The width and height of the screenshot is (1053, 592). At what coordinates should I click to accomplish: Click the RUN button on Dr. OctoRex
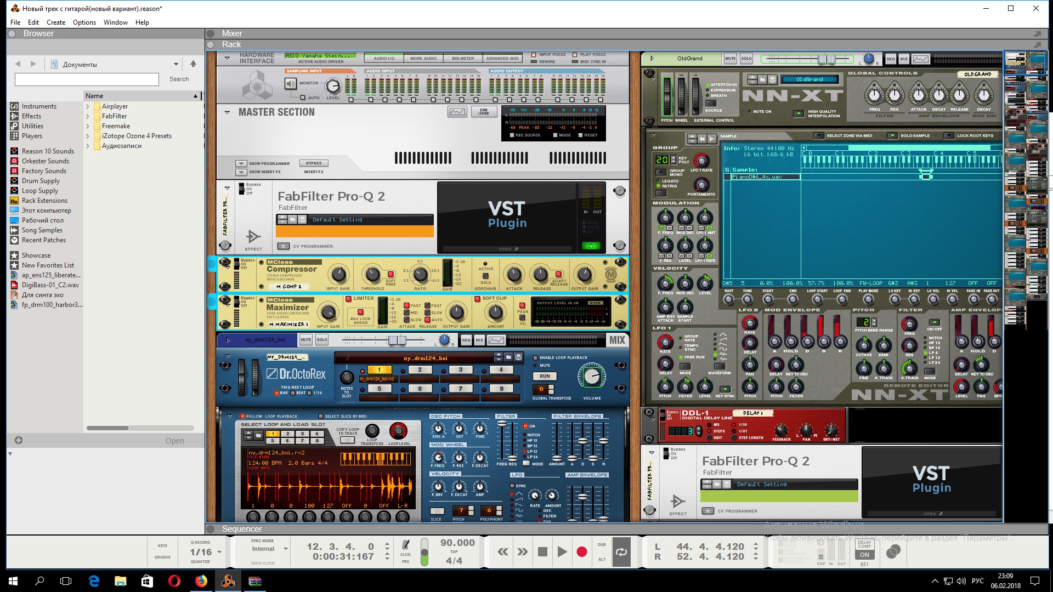coord(545,377)
